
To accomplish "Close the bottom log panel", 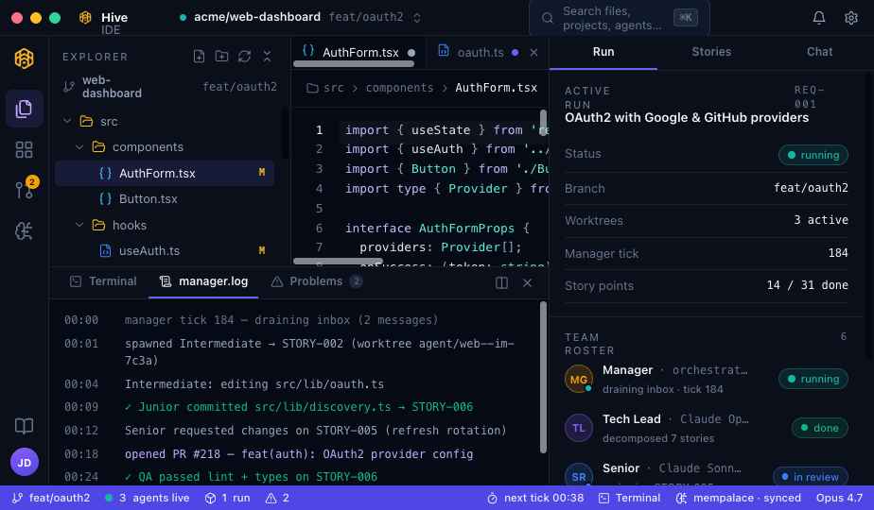I will tap(527, 282).
